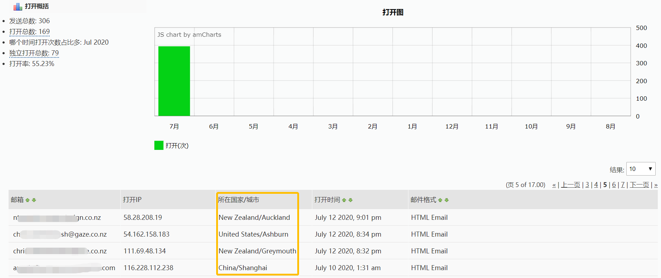
Task: Click HTML Email in the Ashburn row
Action: point(429,234)
